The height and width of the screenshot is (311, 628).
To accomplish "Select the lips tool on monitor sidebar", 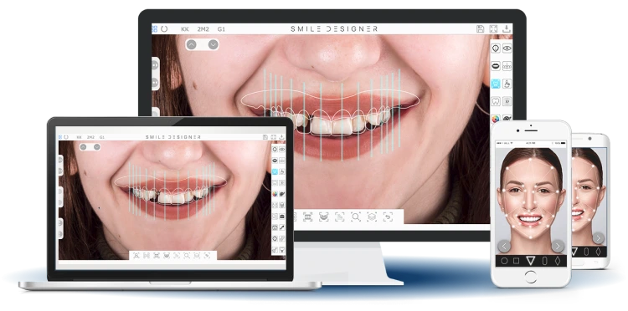I will [496, 66].
